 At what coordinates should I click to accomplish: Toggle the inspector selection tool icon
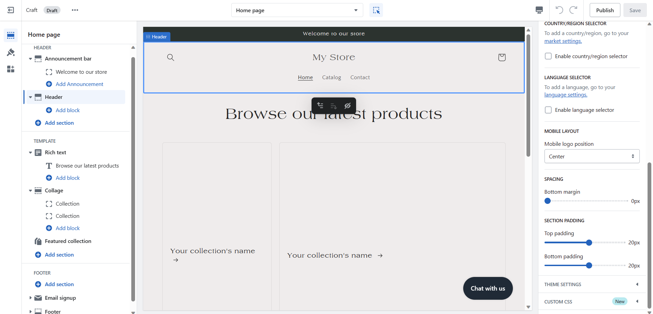(x=376, y=10)
